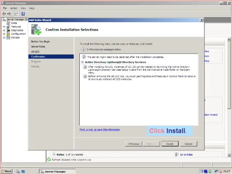The image size is (232, 174).
Task: Select Storage label in the console tree
Action: point(15,38)
